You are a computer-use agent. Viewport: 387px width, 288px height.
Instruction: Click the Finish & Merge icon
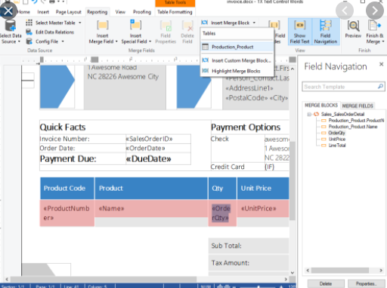point(374,26)
